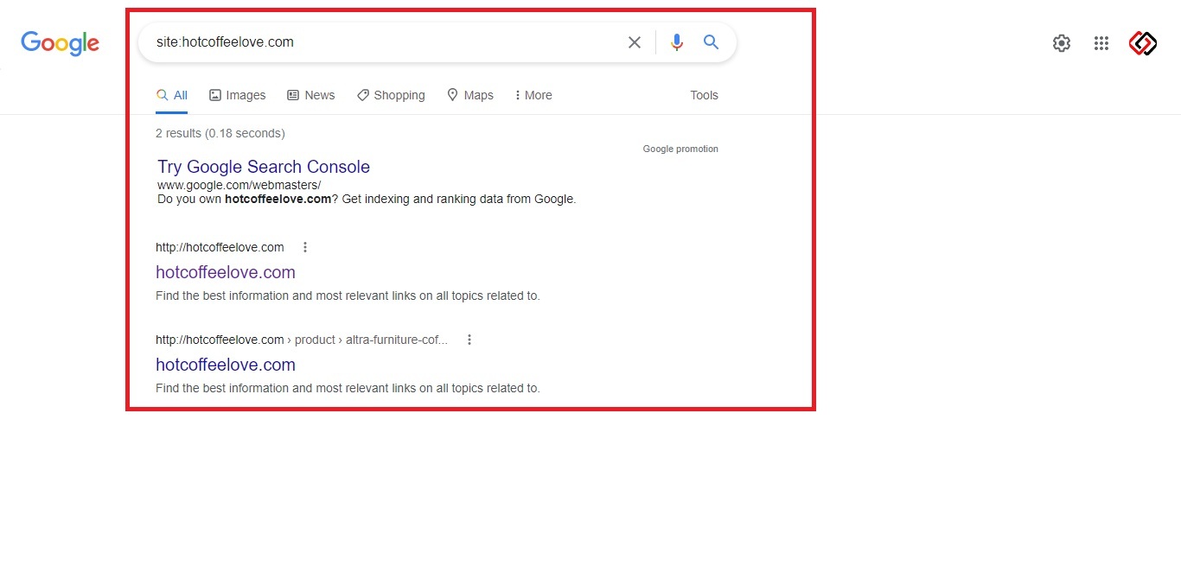Open the hotcoffeelove.com product result title

tap(226, 365)
